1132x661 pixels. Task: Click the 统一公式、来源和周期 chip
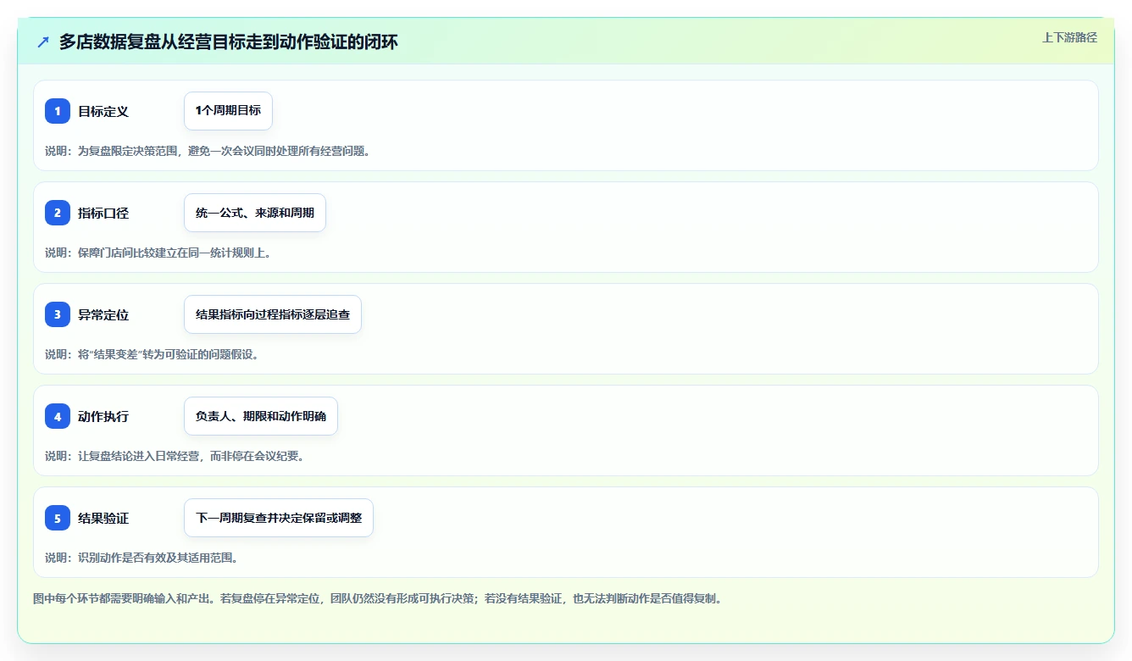[x=255, y=213]
